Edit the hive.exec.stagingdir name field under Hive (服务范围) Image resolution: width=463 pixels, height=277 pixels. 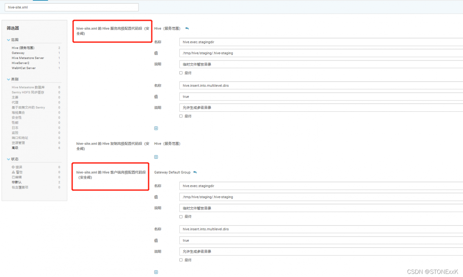321,42
